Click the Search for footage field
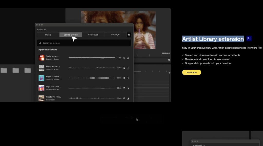This screenshot has width=263, height=146. [x=84, y=43]
